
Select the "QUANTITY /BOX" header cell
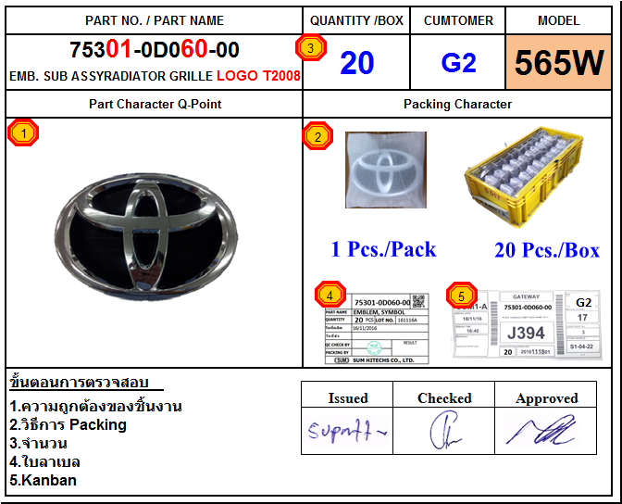pyautogui.click(x=356, y=20)
